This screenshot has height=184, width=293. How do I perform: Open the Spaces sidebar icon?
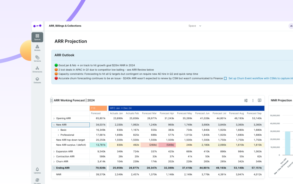coord(37,37)
